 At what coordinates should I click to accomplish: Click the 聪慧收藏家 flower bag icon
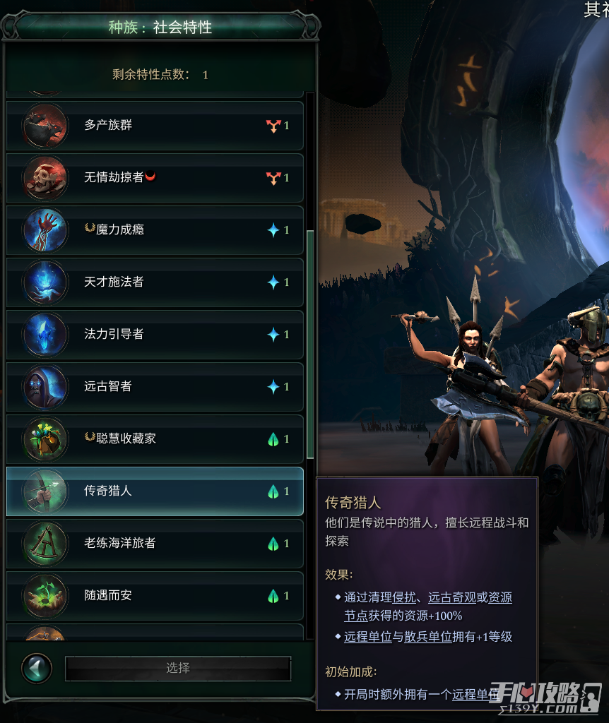tap(45, 439)
